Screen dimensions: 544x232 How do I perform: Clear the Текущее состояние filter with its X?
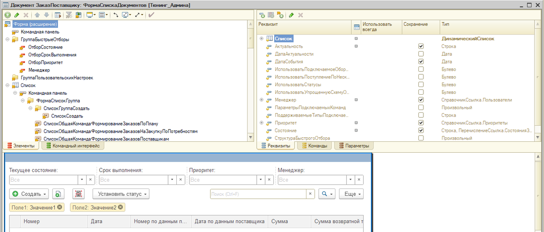pyautogui.click(x=91, y=180)
